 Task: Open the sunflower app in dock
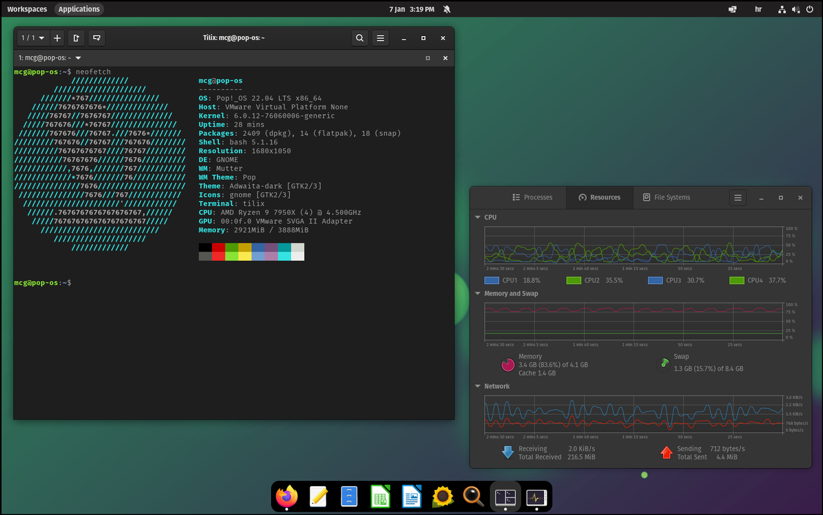(442, 496)
